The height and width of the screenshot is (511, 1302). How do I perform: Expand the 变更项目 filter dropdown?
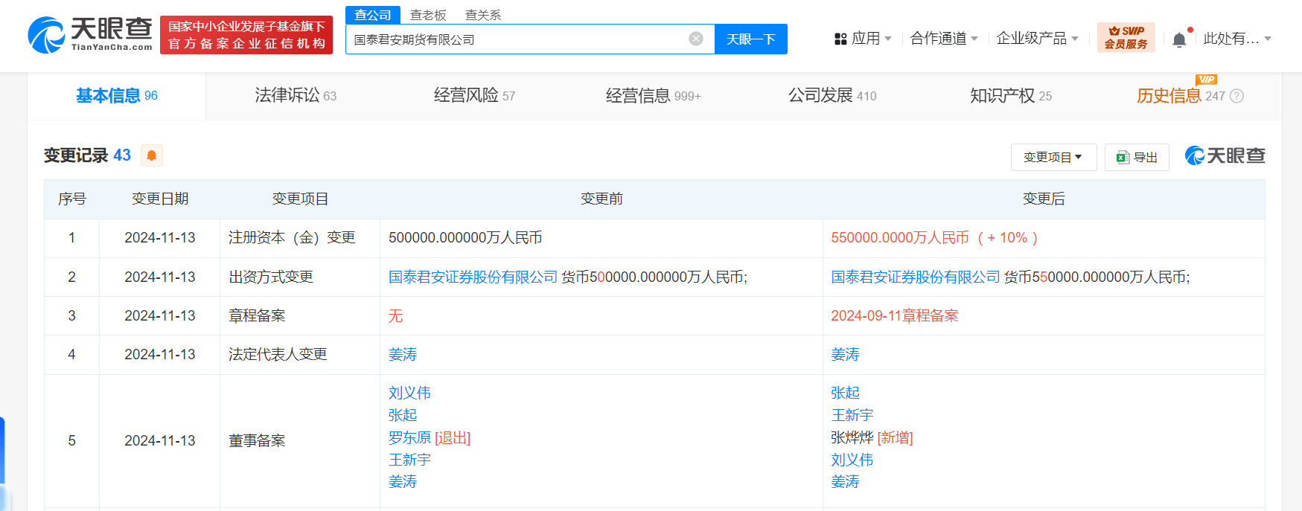pos(1053,157)
